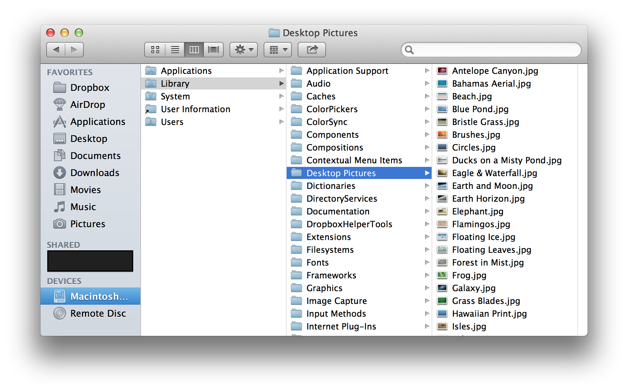Select Brushes.jpg thumbnail
Viewport: 628px width, 392px height.
tap(442, 135)
